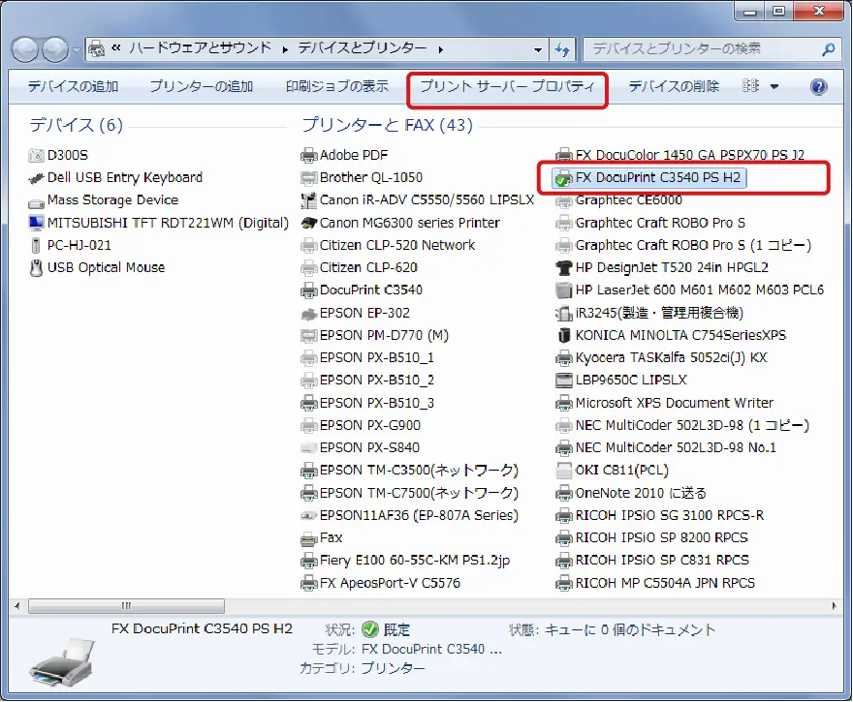Select KONICA MINOLTA C754SeriesXPS icon

point(563,335)
